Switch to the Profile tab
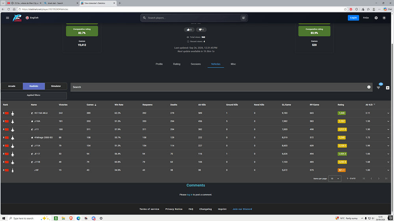The height and width of the screenshot is (221, 394). 159,64
